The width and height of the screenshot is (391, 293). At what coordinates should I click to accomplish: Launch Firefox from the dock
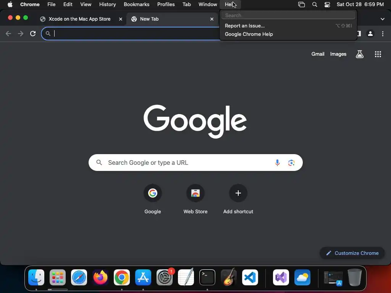(x=100, y=277)
